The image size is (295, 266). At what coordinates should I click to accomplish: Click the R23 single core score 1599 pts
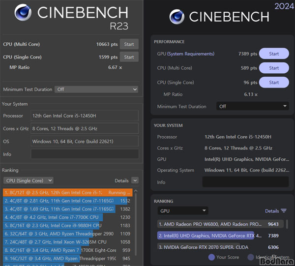pos(108,57)
